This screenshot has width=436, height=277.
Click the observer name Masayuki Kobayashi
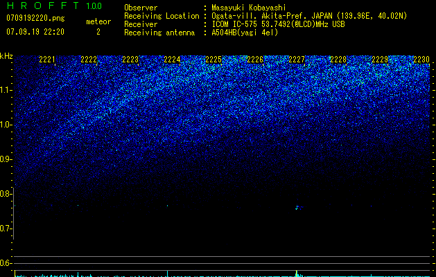click(249, 8)
